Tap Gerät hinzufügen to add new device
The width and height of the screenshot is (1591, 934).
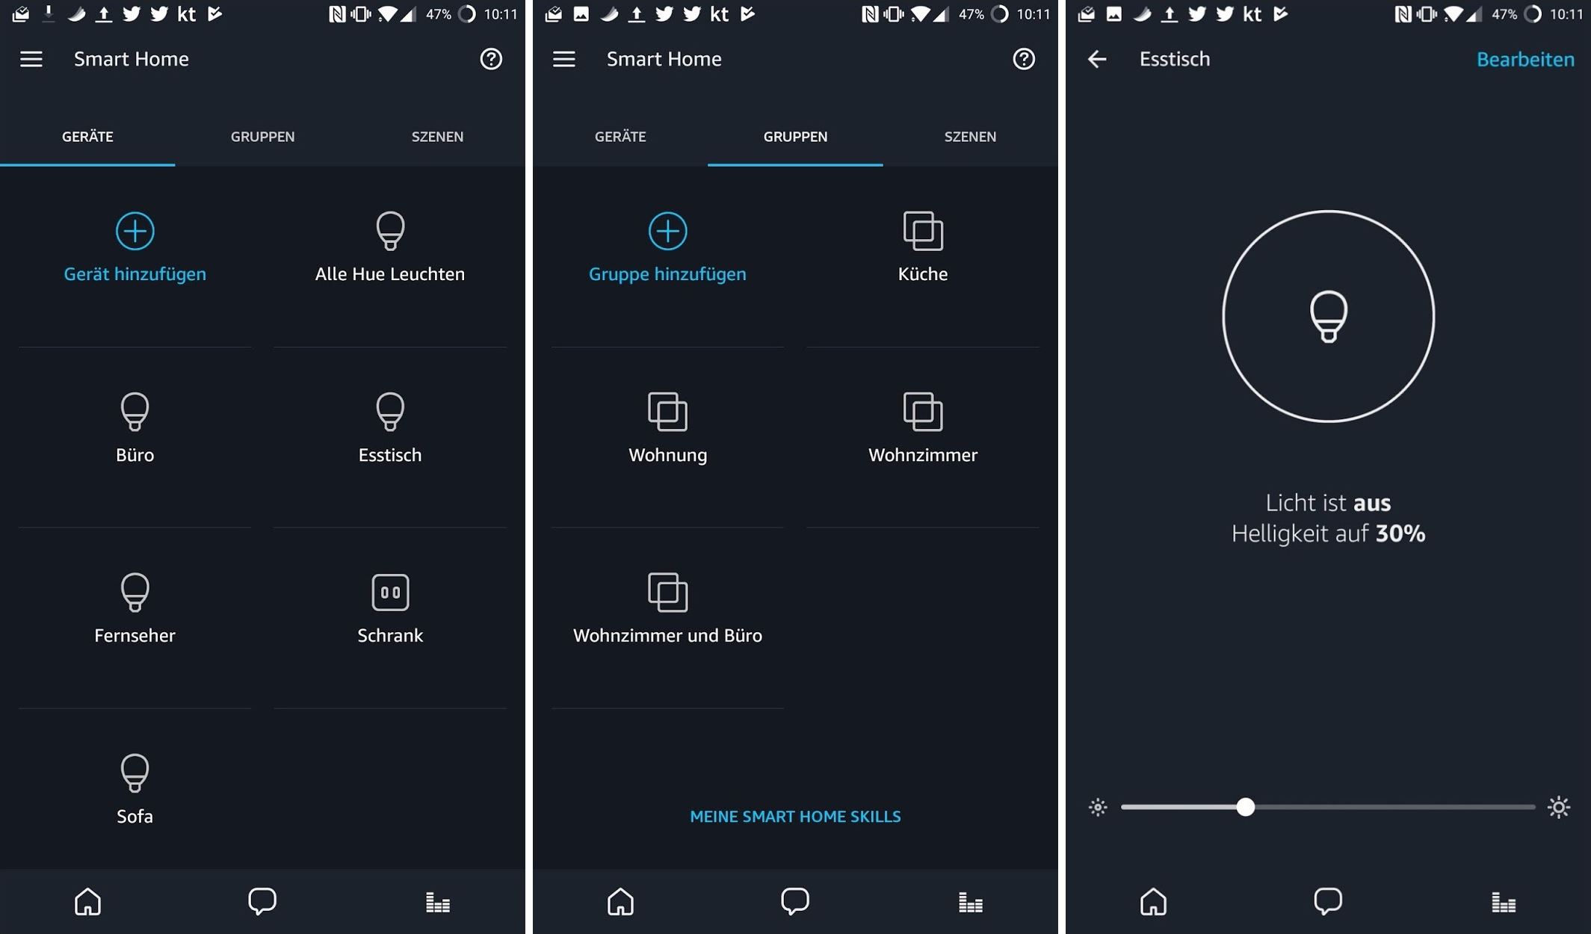(132, 246)
